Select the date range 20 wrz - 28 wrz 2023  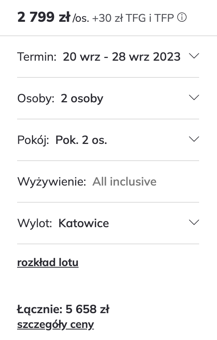pyautogui.click(x=122, y=57)
